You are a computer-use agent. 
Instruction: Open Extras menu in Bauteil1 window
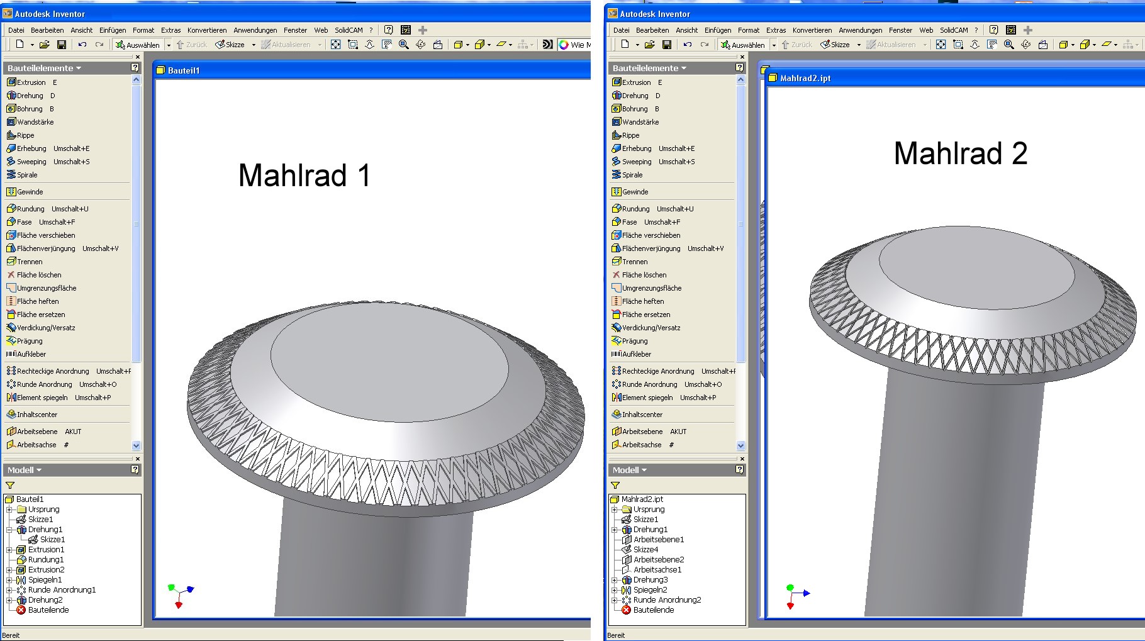pos(171,30)
